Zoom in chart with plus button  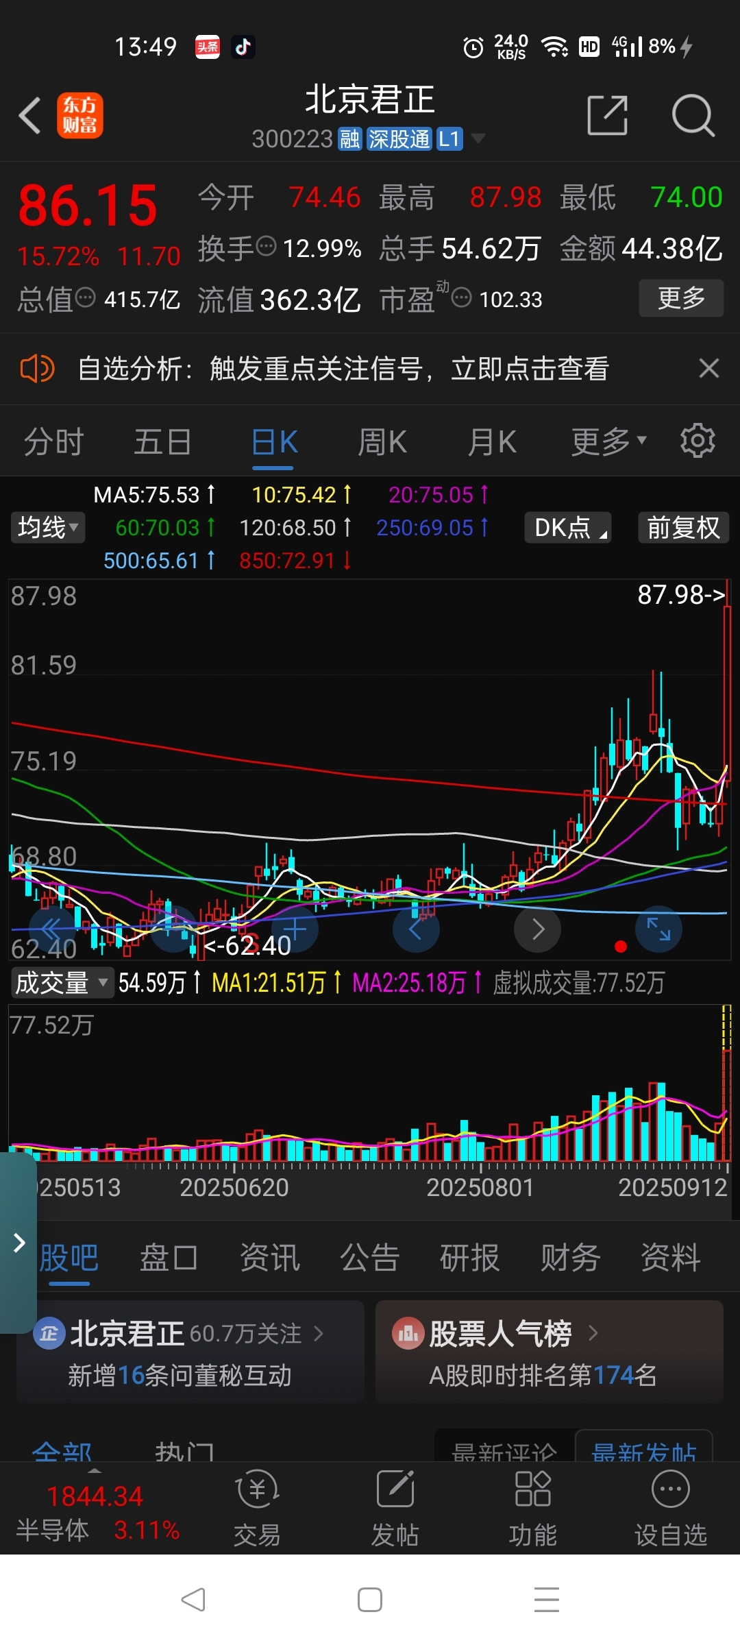[295, 929]
